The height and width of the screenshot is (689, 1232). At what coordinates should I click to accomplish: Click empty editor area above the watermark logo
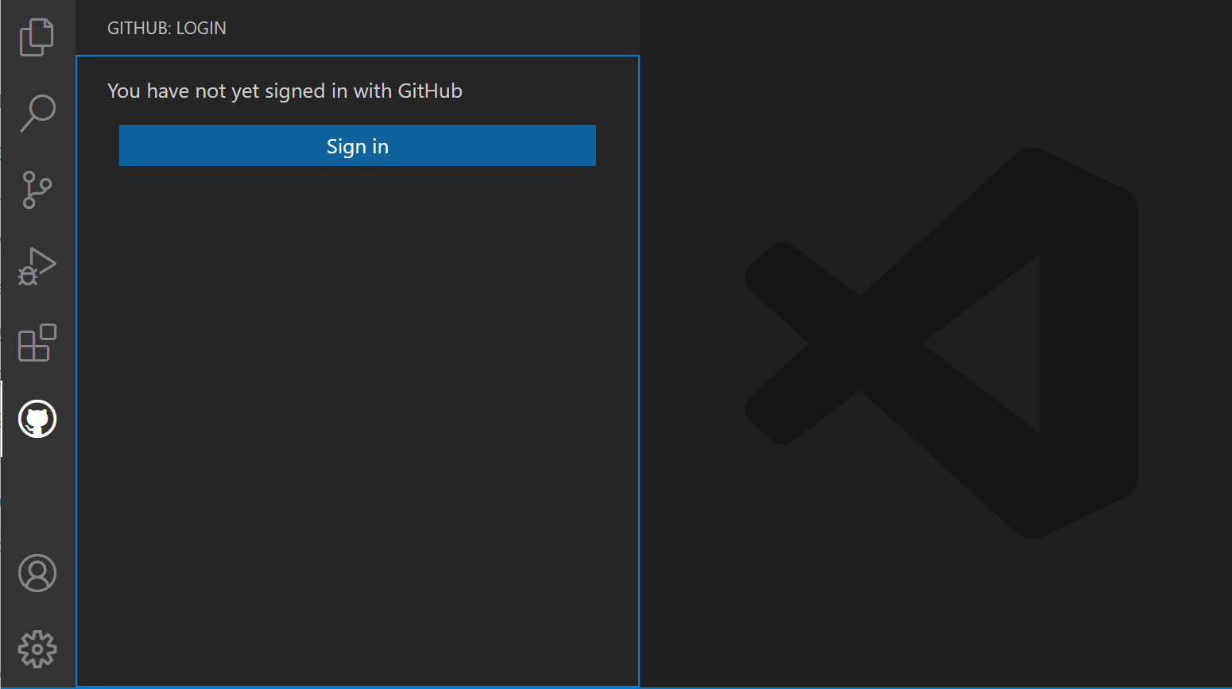(x=938, y=72)
